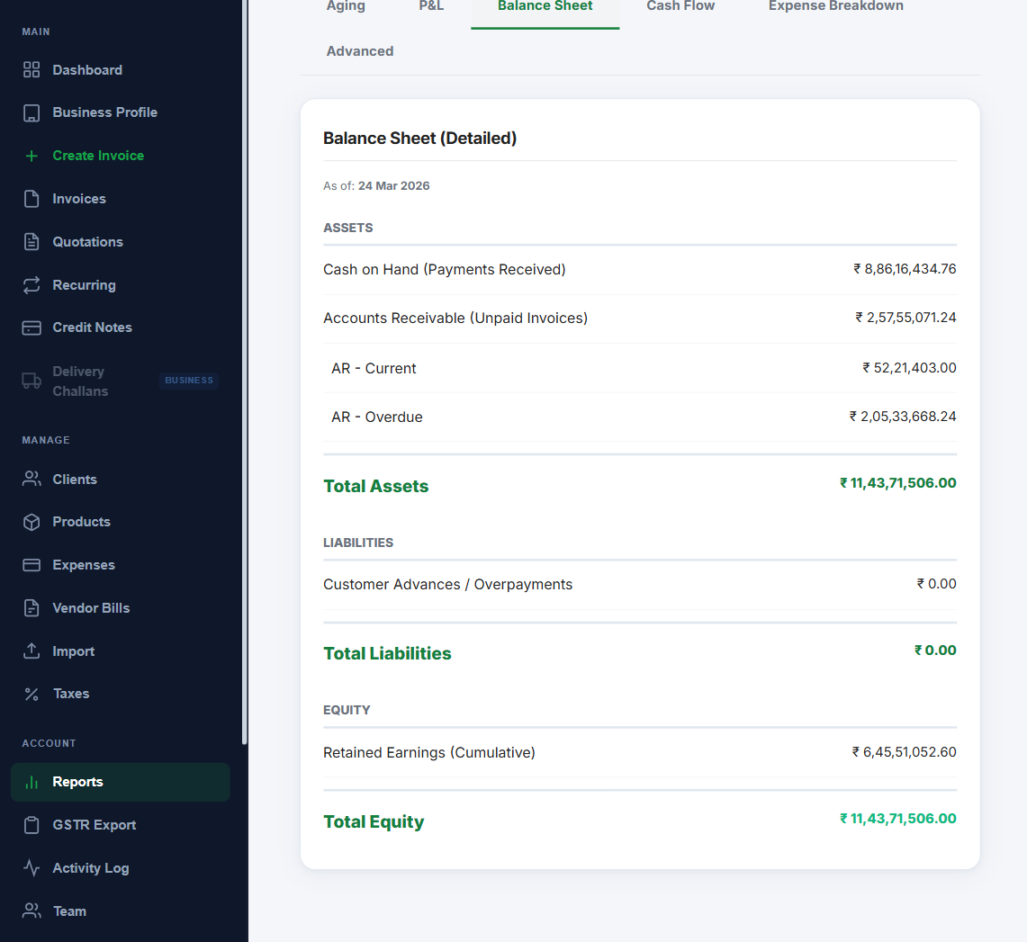This screenshot has width=1027, height=942.
Task: Click the GSTR Export clipboard icon
Action: (32, 825)
